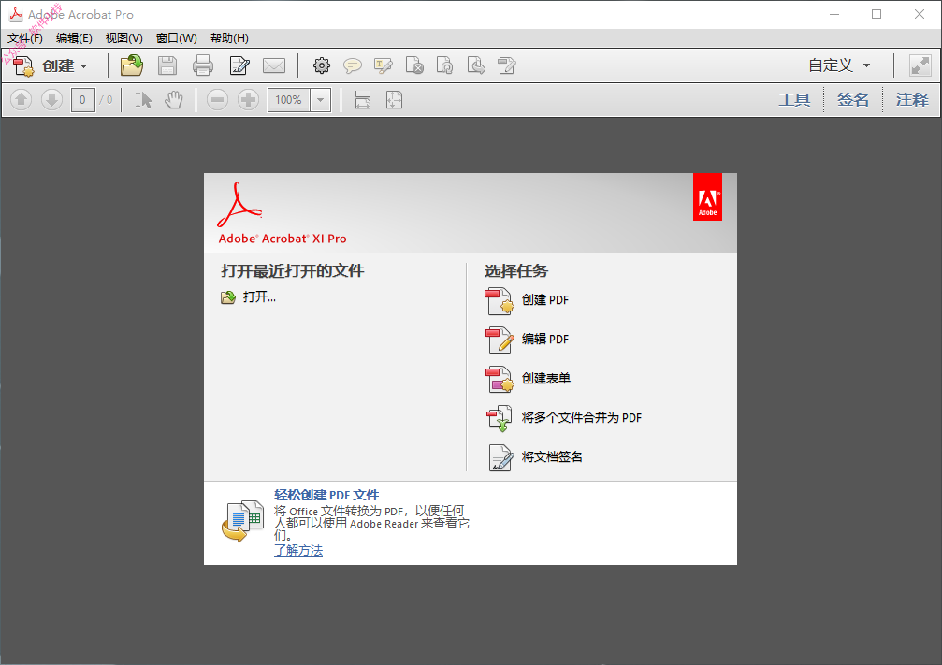Select the 创建表单 task text
Image resolution: width=942 pixels, height=665 pixels.
(x=546, y=378)
